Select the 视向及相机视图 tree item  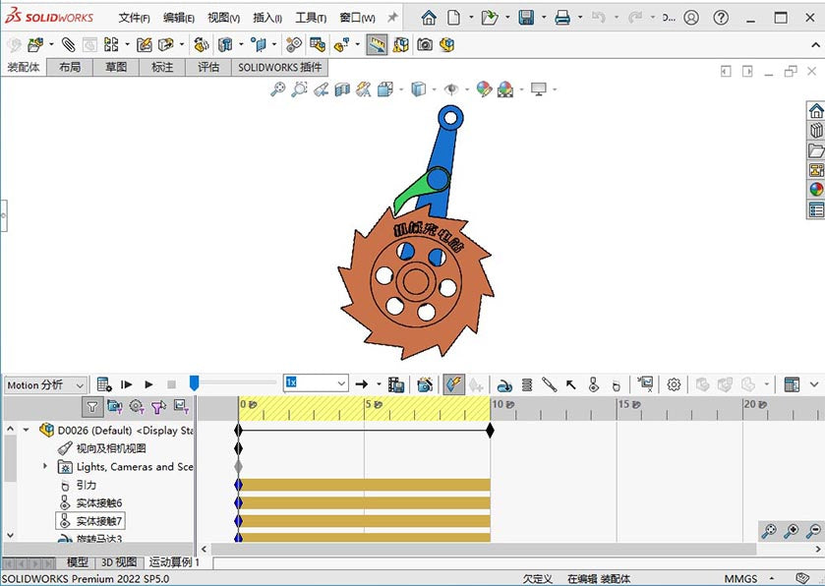[111, 448]
